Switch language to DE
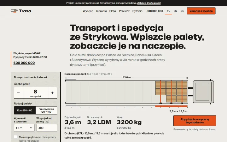The height and width of the screenshot is (142, 227). pyautogui.click(x=182, y=11)
